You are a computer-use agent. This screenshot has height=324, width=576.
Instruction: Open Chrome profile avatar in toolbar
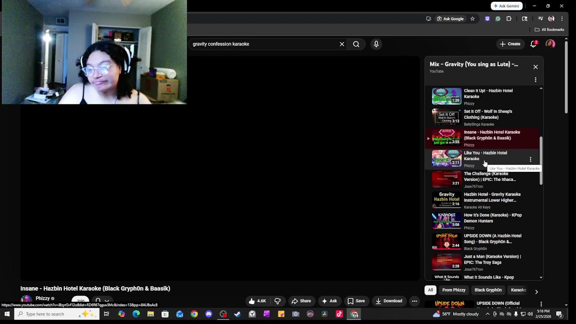(551, 19)
